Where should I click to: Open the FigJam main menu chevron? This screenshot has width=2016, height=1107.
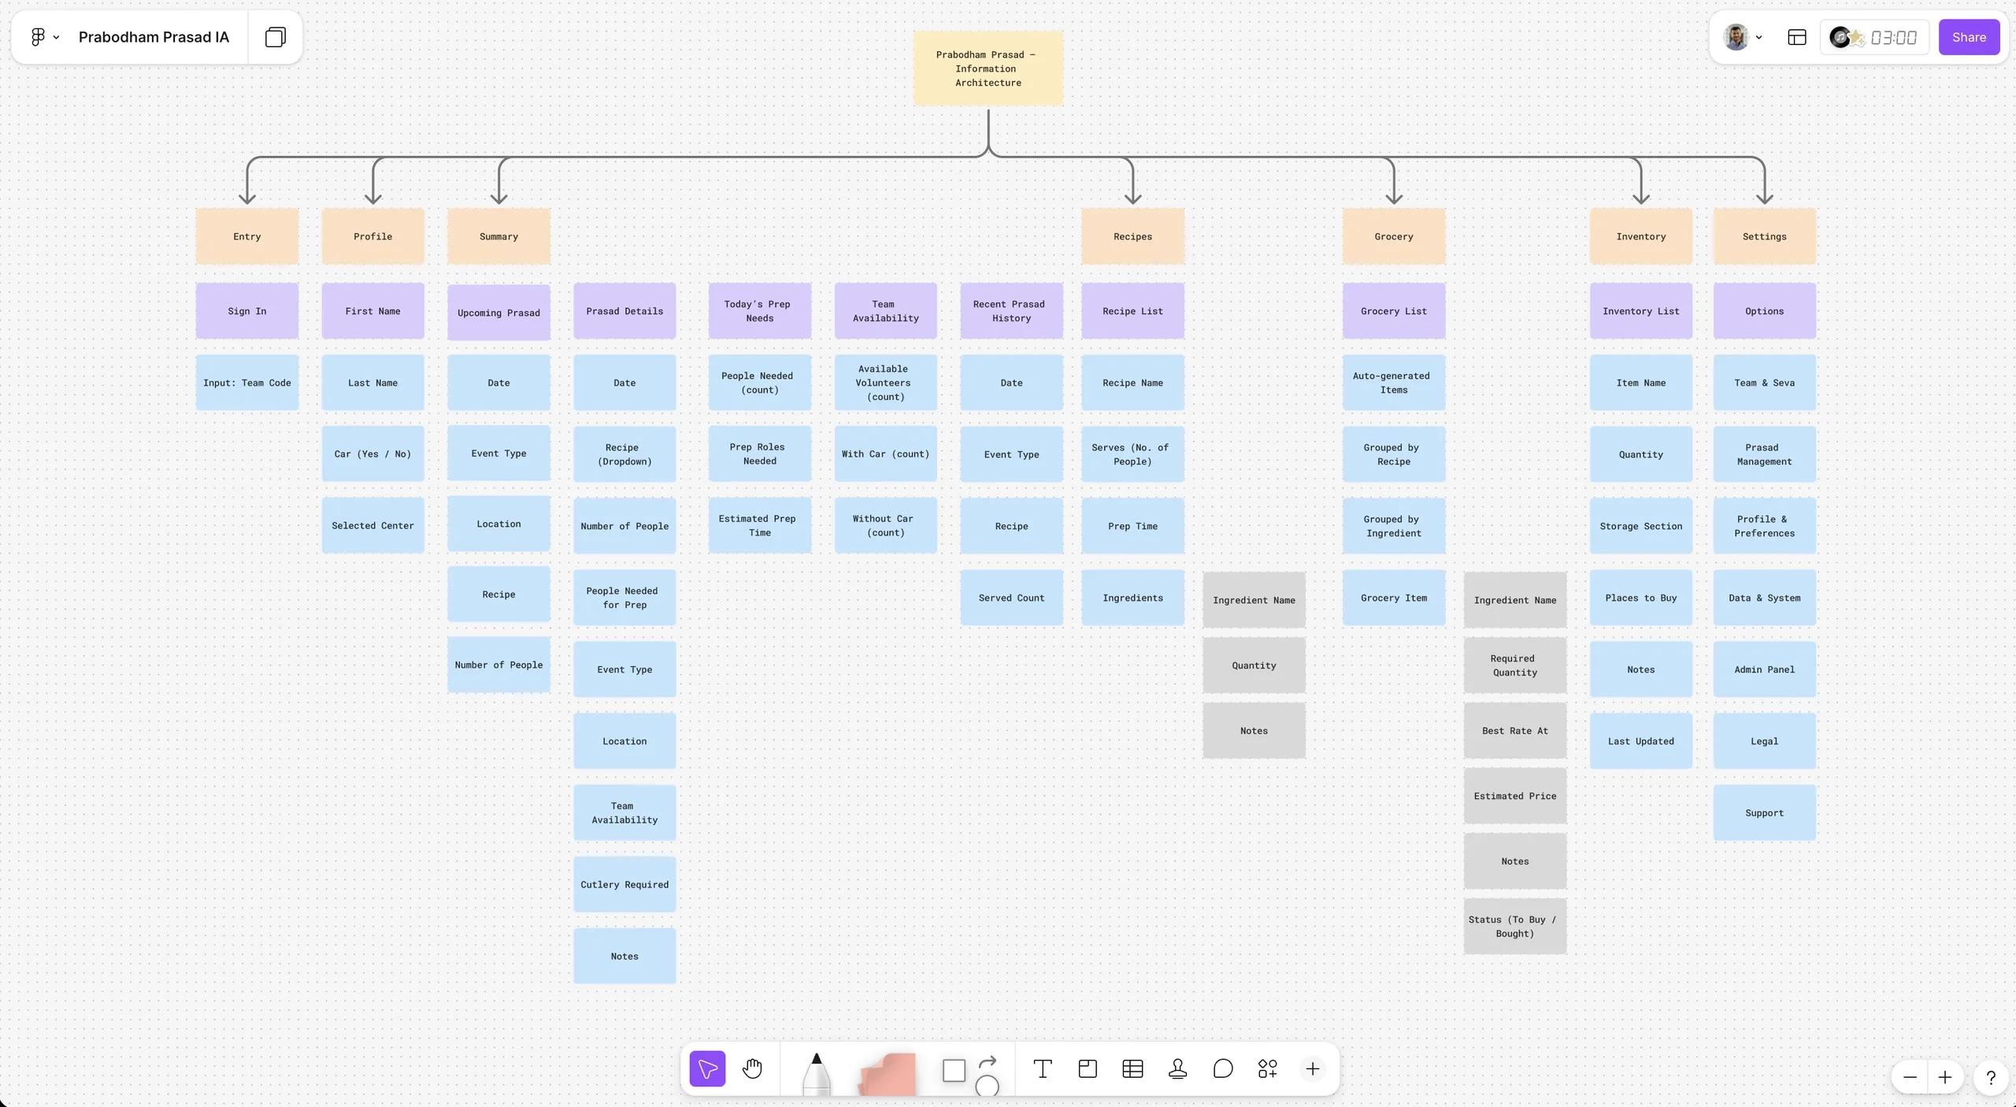click(x=55, y=36)
